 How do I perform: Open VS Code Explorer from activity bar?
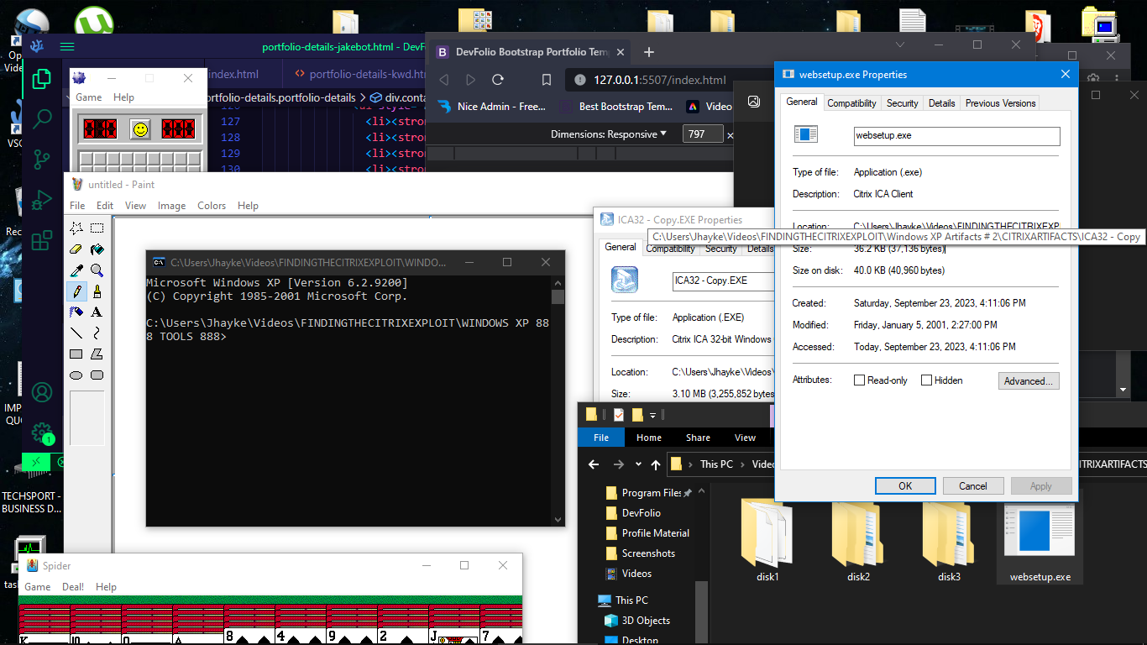click(x=42, y=79)
